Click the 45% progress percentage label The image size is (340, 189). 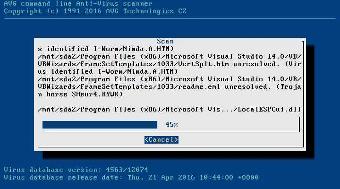tap(171, 125)
